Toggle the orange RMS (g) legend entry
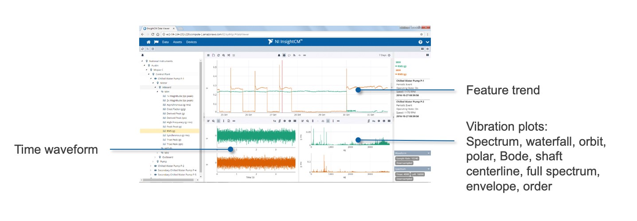The image size is (637, 221). point(401,74)
